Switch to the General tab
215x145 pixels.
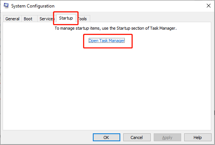[12, 19]
